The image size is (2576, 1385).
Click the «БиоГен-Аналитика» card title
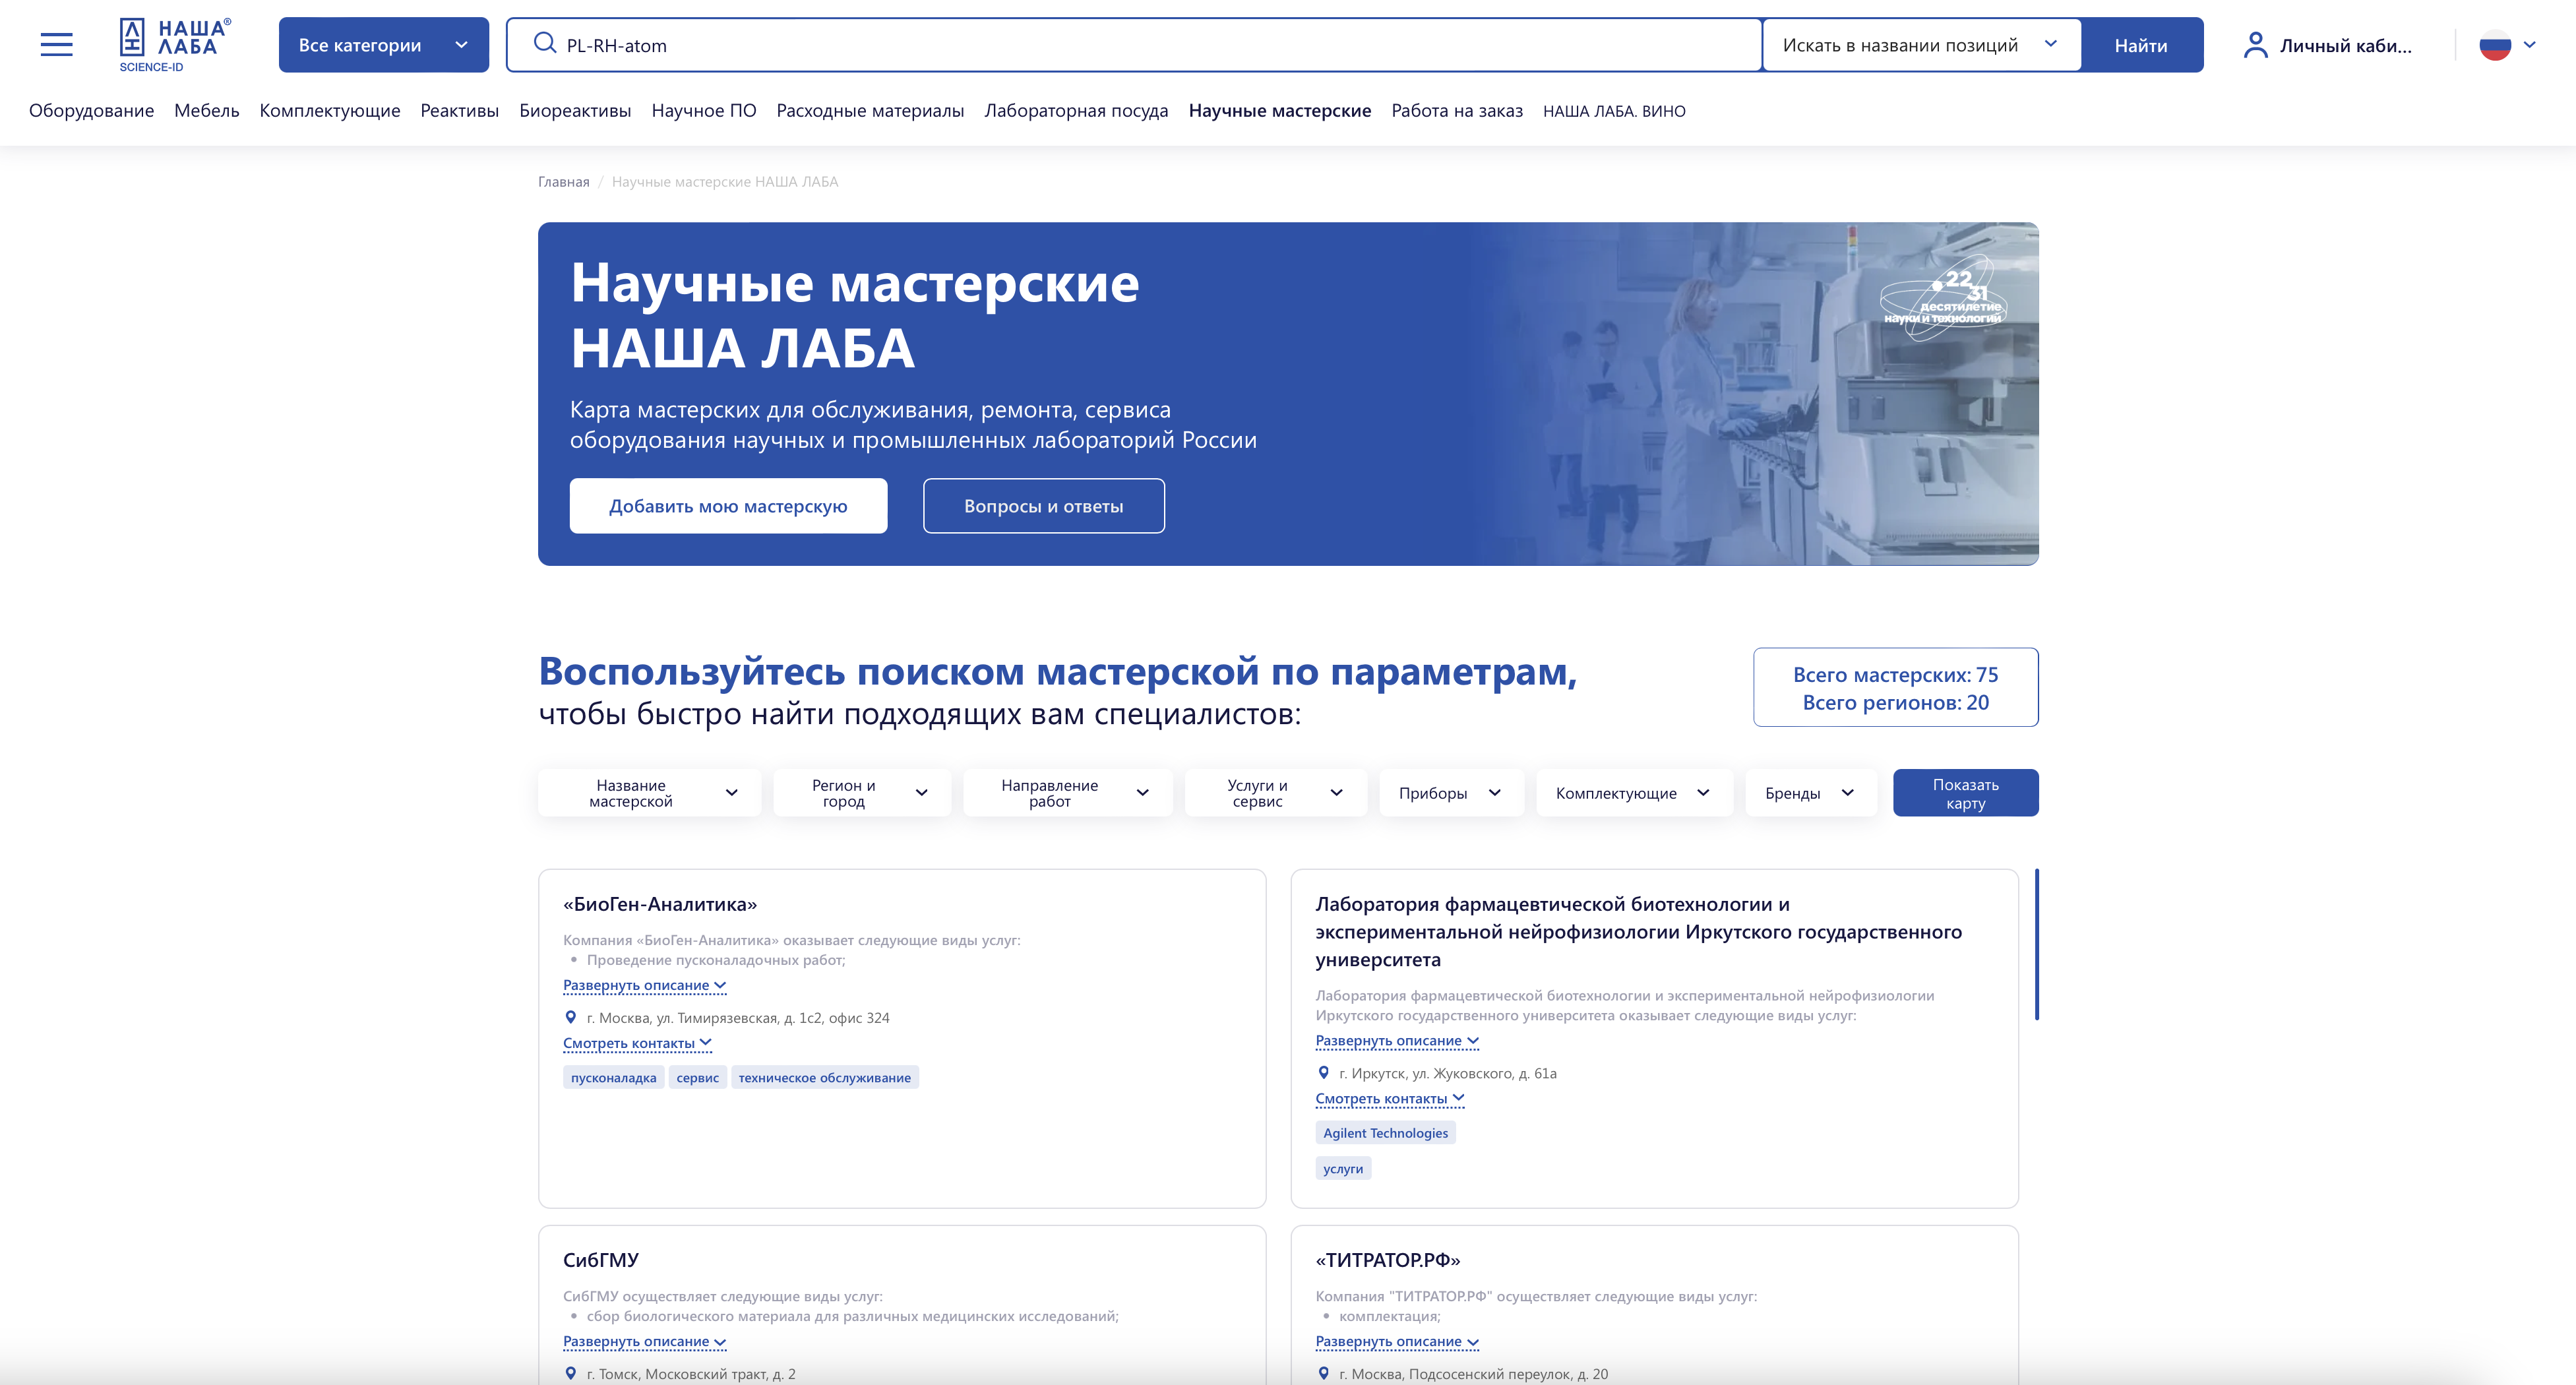click(x=660, y=904)
